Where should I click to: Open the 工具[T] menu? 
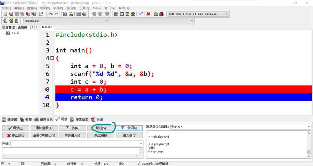pyautogui.click(x=84, y=8)
